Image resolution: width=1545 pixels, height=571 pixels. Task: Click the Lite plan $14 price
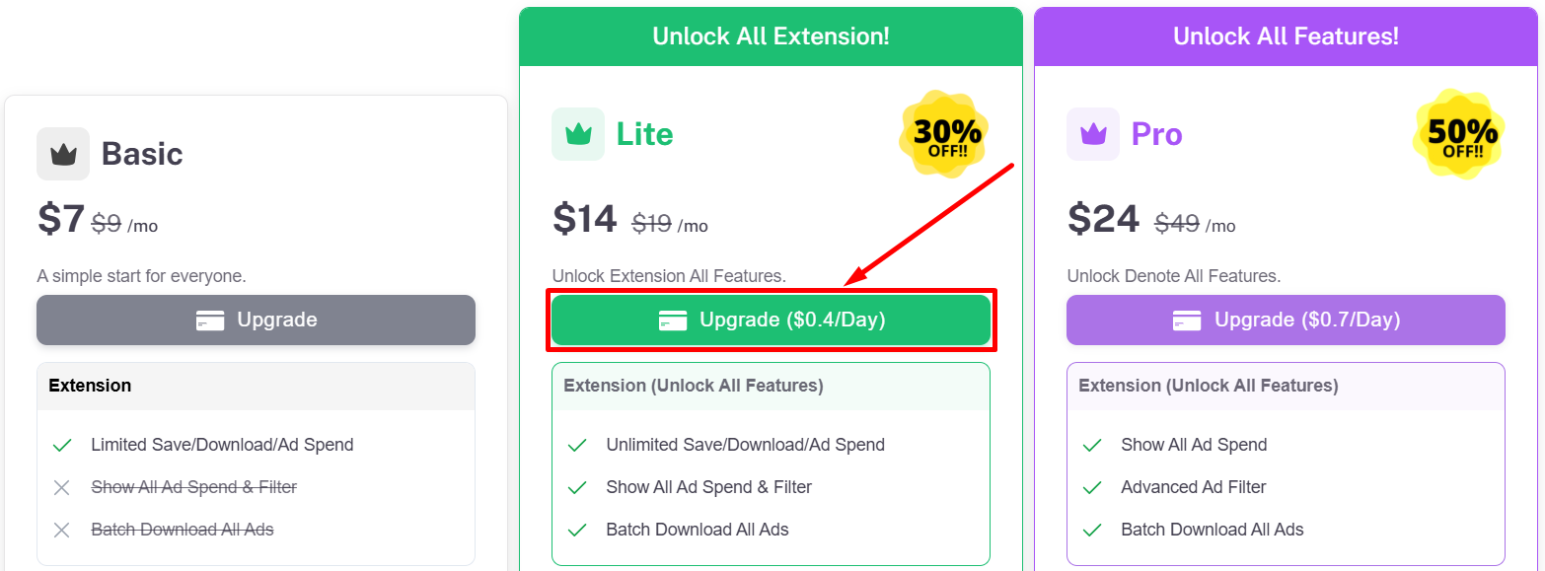coord(585,219)
